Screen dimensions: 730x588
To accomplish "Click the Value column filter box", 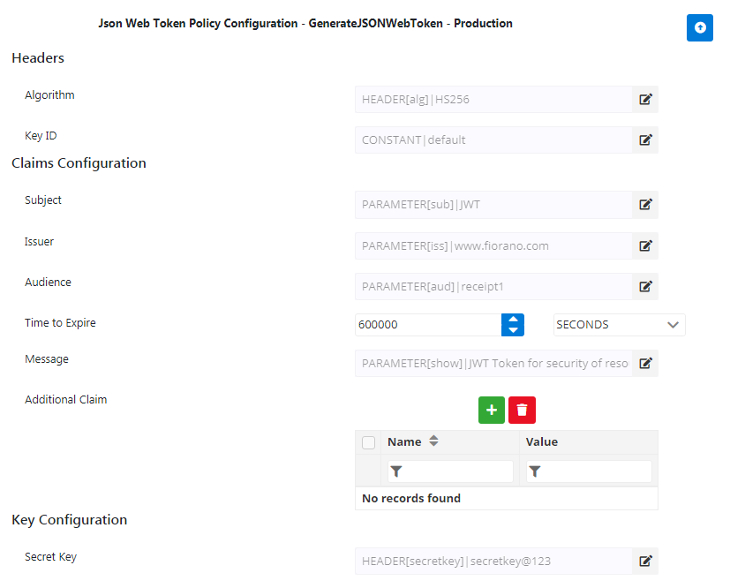I will (x=589, y=471).
